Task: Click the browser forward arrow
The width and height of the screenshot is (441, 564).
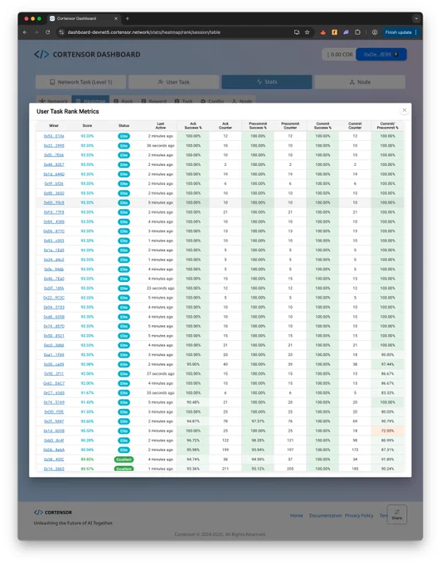Action: click(x=36, y=32)
